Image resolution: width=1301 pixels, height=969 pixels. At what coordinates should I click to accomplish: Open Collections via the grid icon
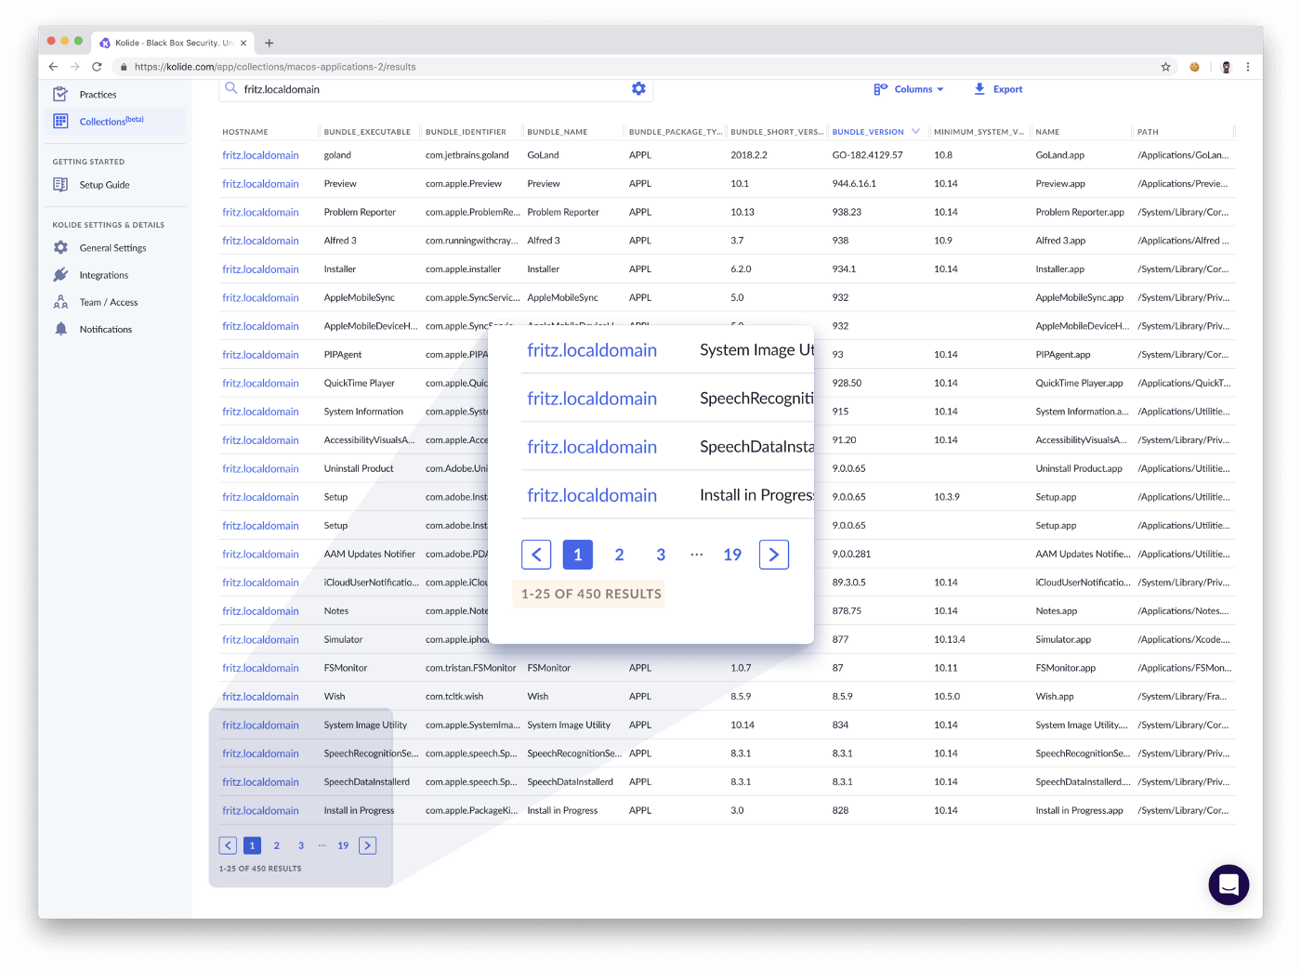click(59, 121)
